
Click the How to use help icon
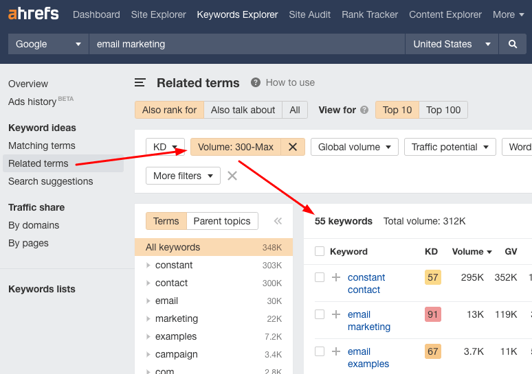click(x=256, y=82)
